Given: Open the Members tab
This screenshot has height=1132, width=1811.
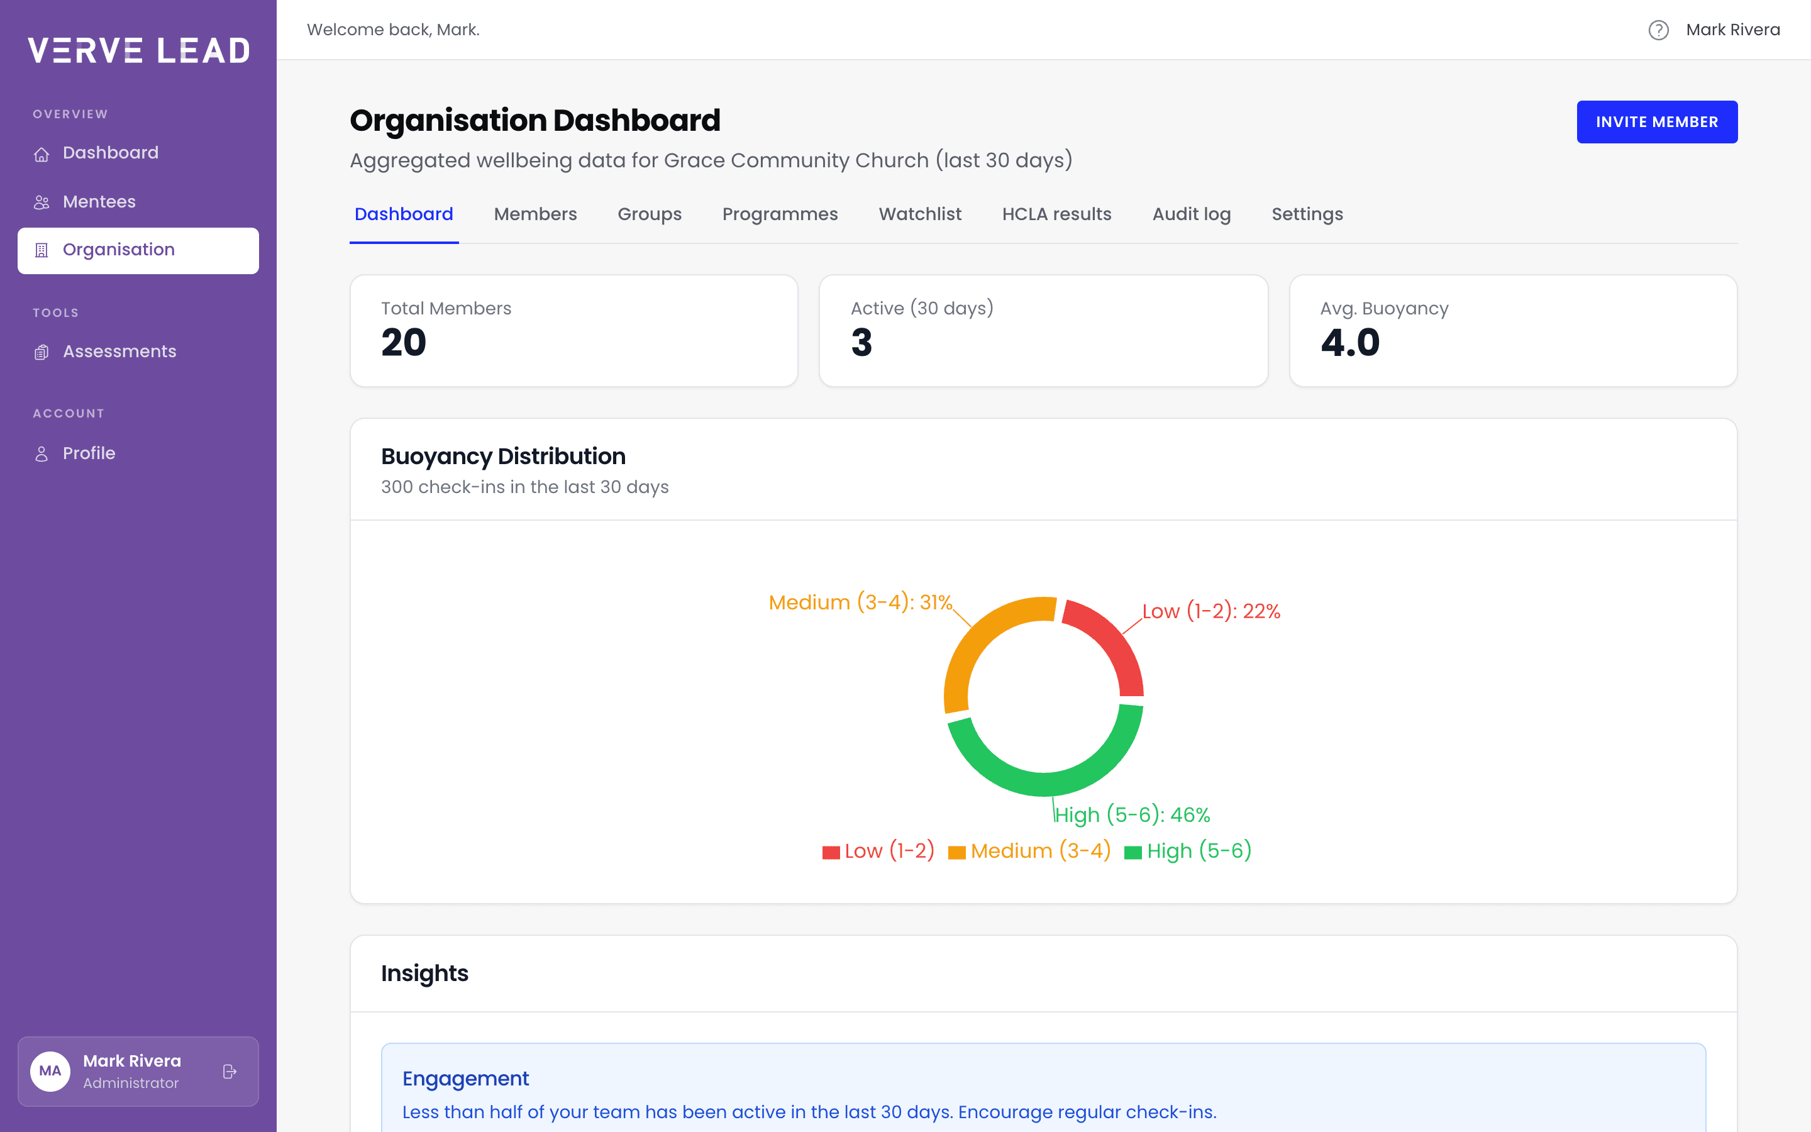Looking at the screenshot, I should [535, 214].
